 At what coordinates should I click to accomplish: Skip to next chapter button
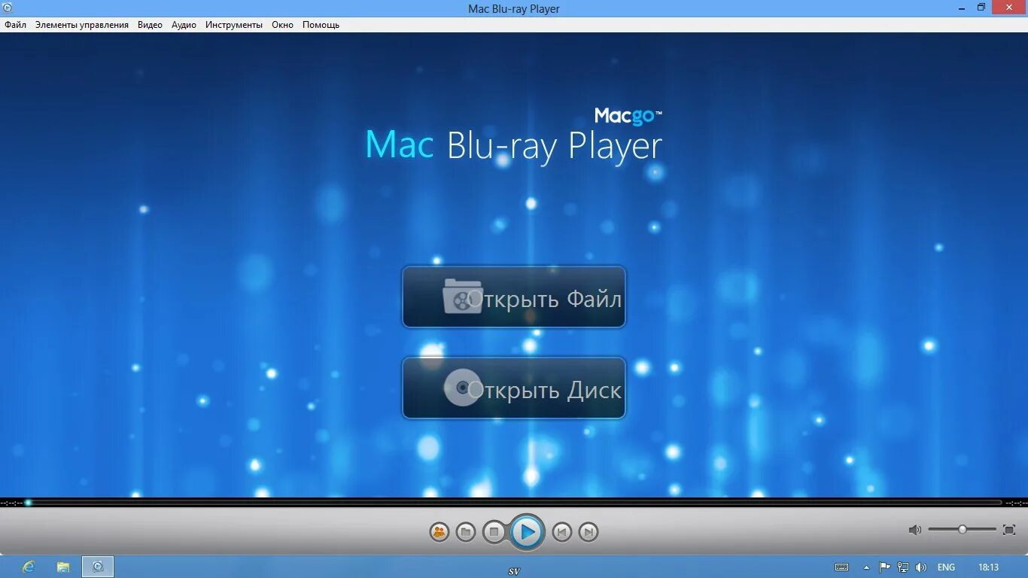589,532
